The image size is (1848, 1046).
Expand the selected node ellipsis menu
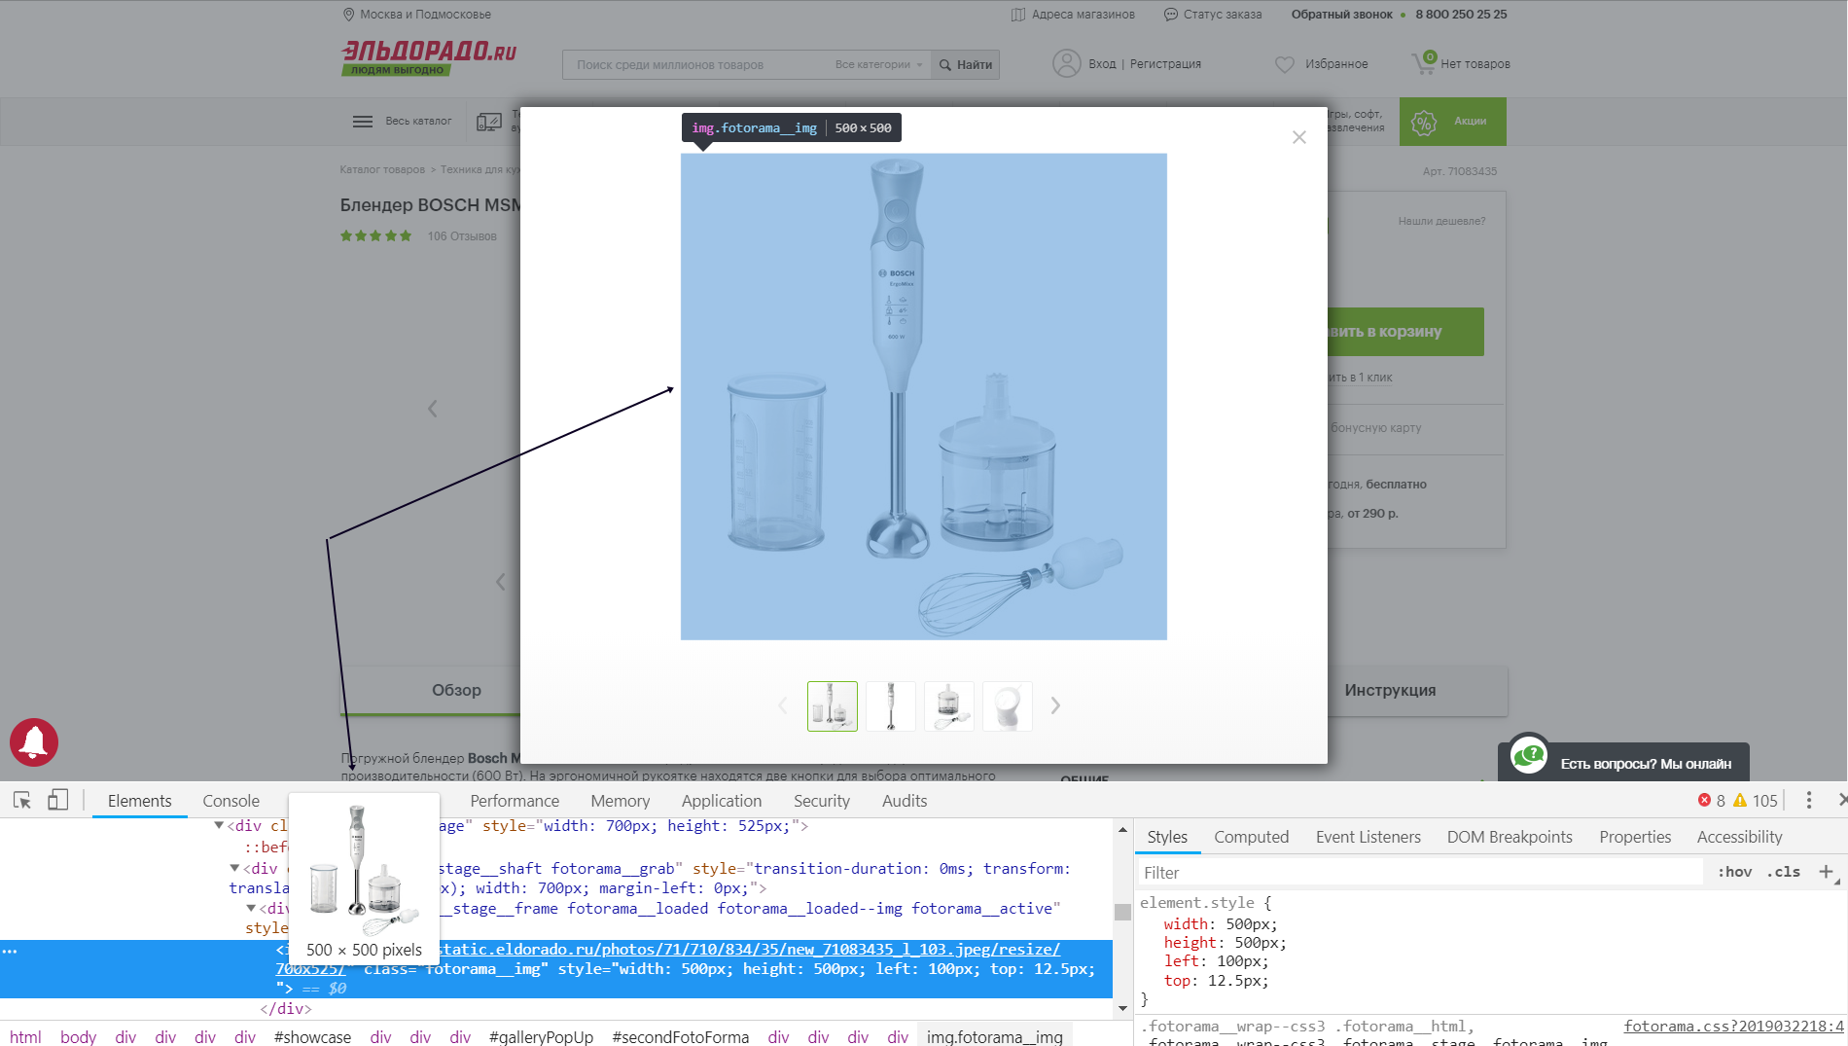click(10, 951)
